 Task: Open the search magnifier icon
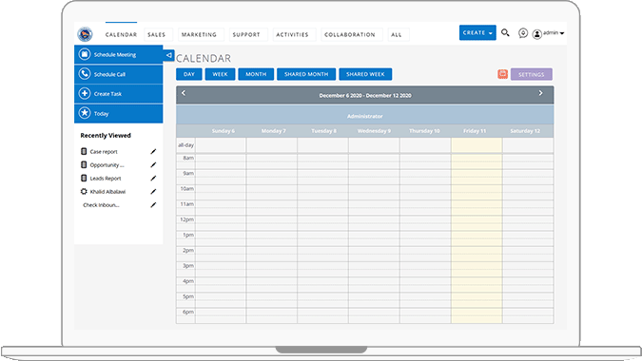505,32
